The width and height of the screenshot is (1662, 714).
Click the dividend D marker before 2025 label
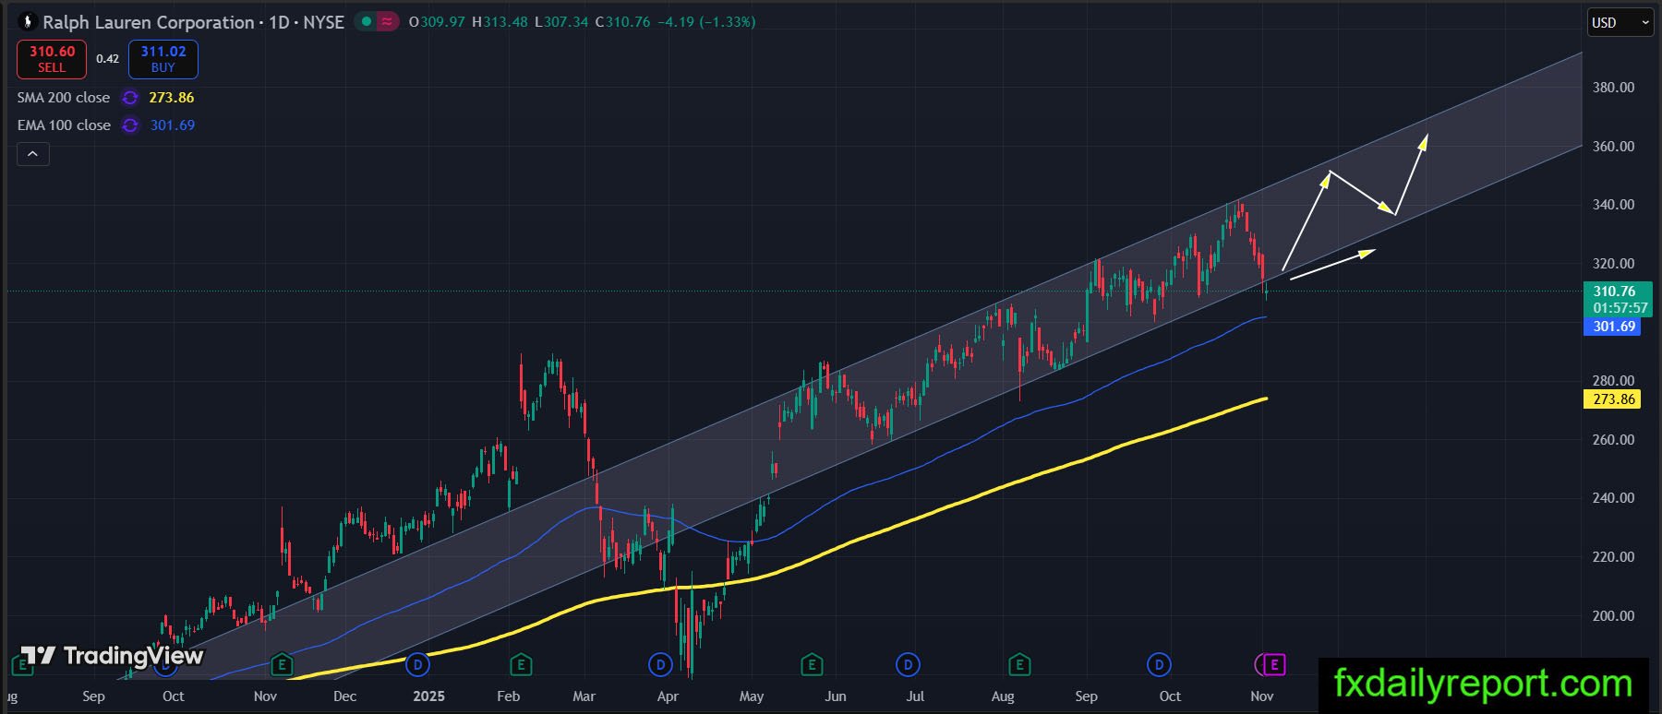(418, 664)
